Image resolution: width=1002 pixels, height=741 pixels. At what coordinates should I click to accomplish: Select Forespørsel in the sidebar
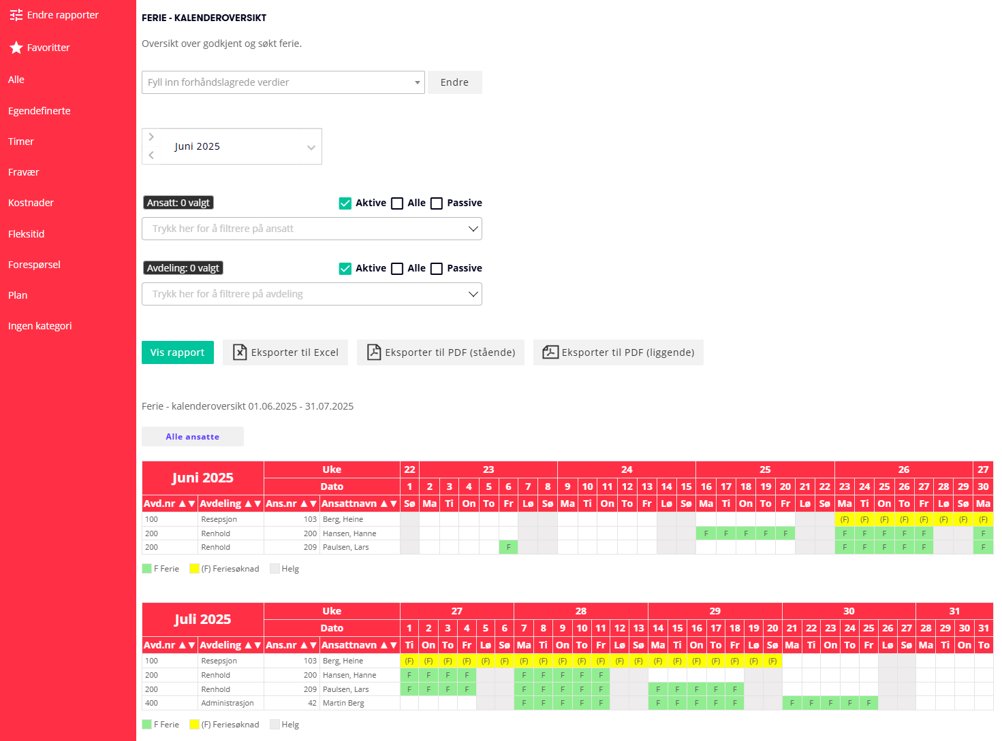pyautogui.click(x=34, y=265)
